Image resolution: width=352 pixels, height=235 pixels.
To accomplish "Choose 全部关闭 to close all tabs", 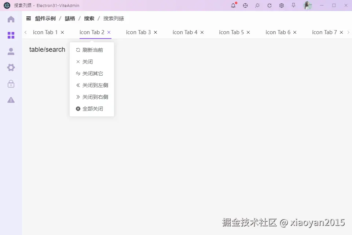I will pyautogui.click(x=92, y=109).
